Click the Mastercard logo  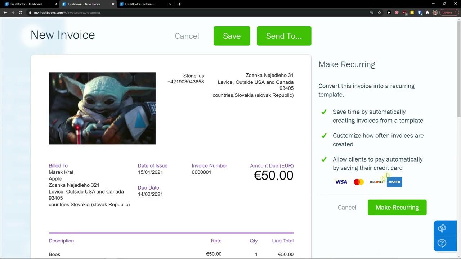(x=359, y=182)
